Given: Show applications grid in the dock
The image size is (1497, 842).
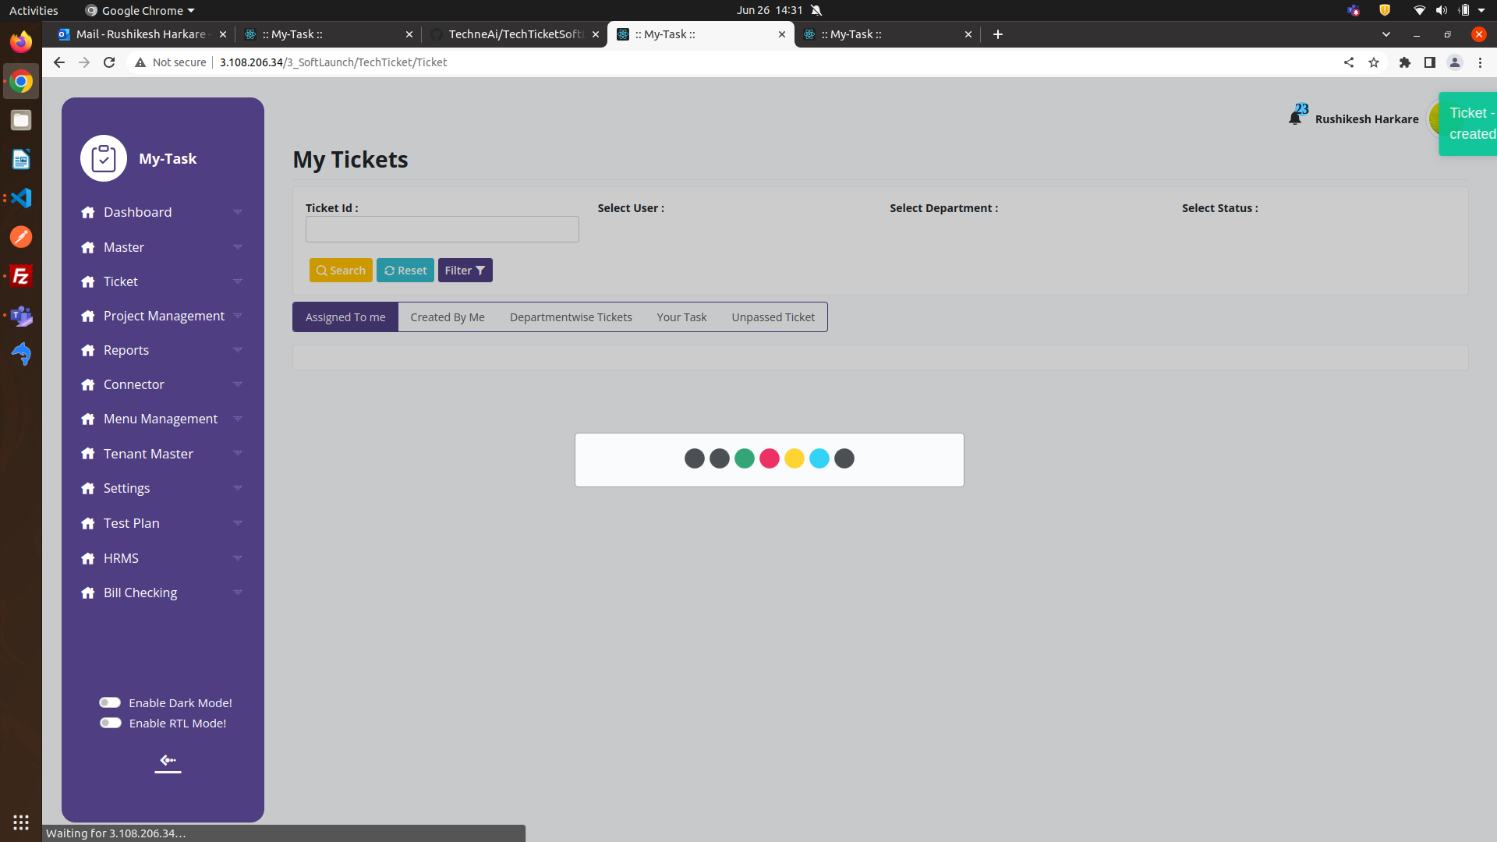Looking at the screenshot, I should [x=21, y=823].
